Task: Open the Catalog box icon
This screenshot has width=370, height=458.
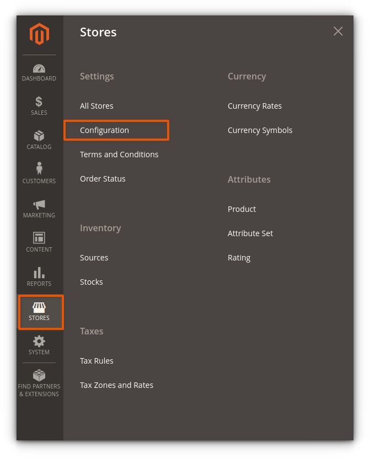Action: click(x=39, y=136)
